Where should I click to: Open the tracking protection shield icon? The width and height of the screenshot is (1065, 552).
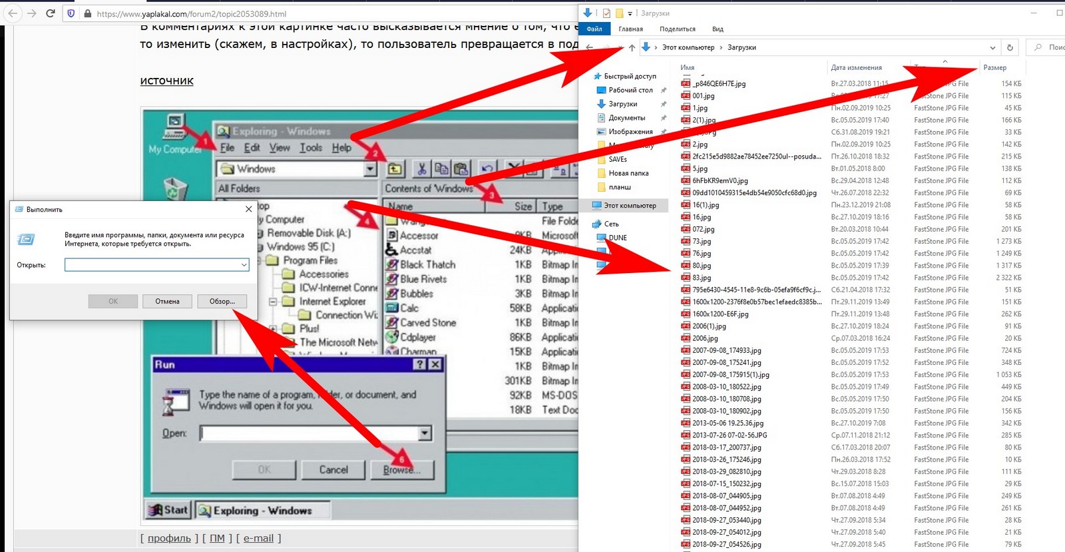[71, 13]
